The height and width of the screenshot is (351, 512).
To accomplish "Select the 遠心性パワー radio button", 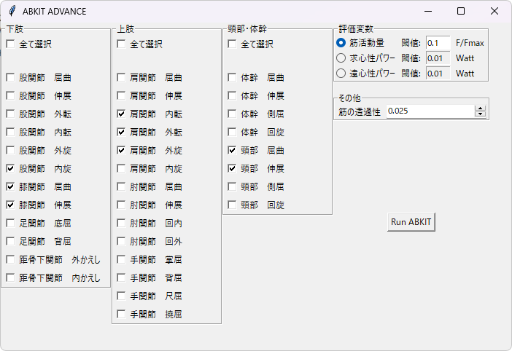I will point(341,74).
